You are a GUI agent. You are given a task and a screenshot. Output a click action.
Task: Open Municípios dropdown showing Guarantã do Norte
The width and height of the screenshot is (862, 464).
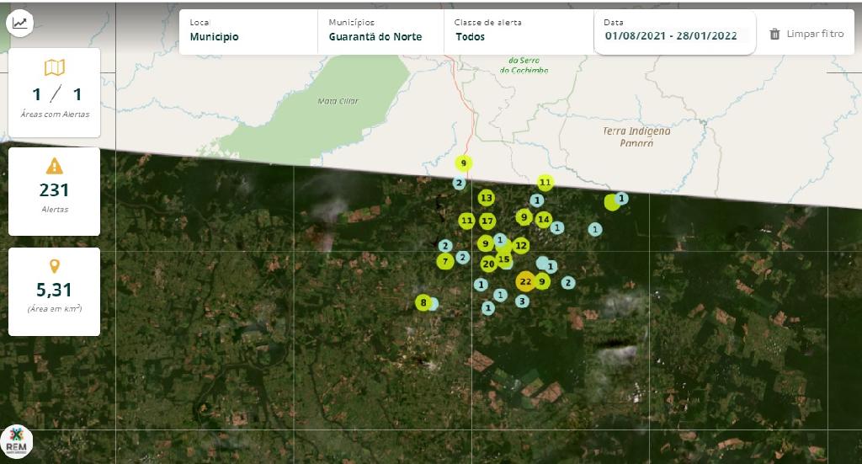tap(380, 30)
